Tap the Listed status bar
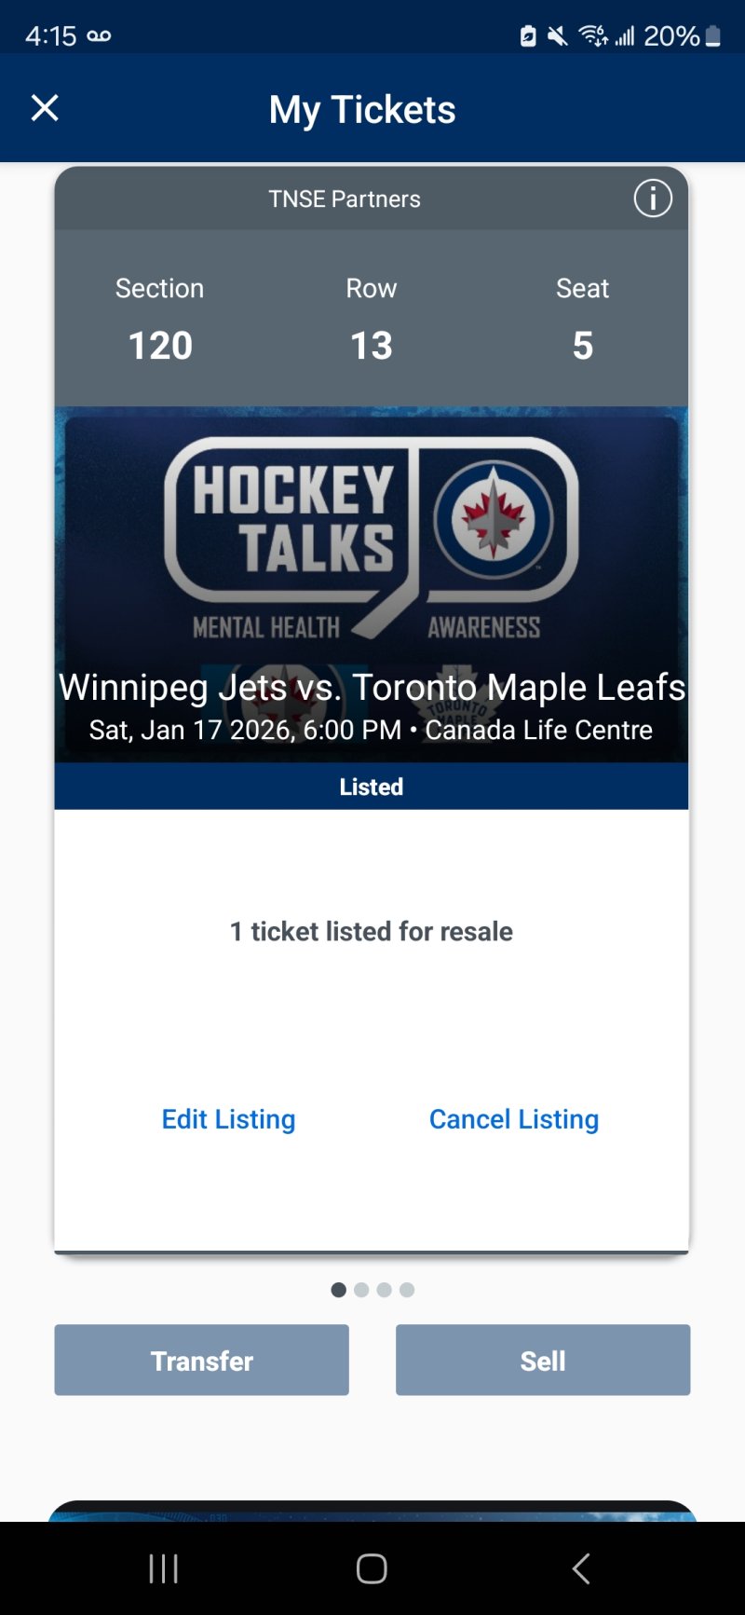This screenshot has width=745, height=1615. 371,787
